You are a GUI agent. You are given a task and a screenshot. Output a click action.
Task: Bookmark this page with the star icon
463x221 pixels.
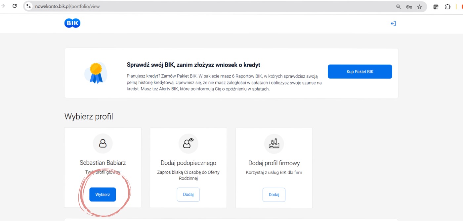pos(419,7)
